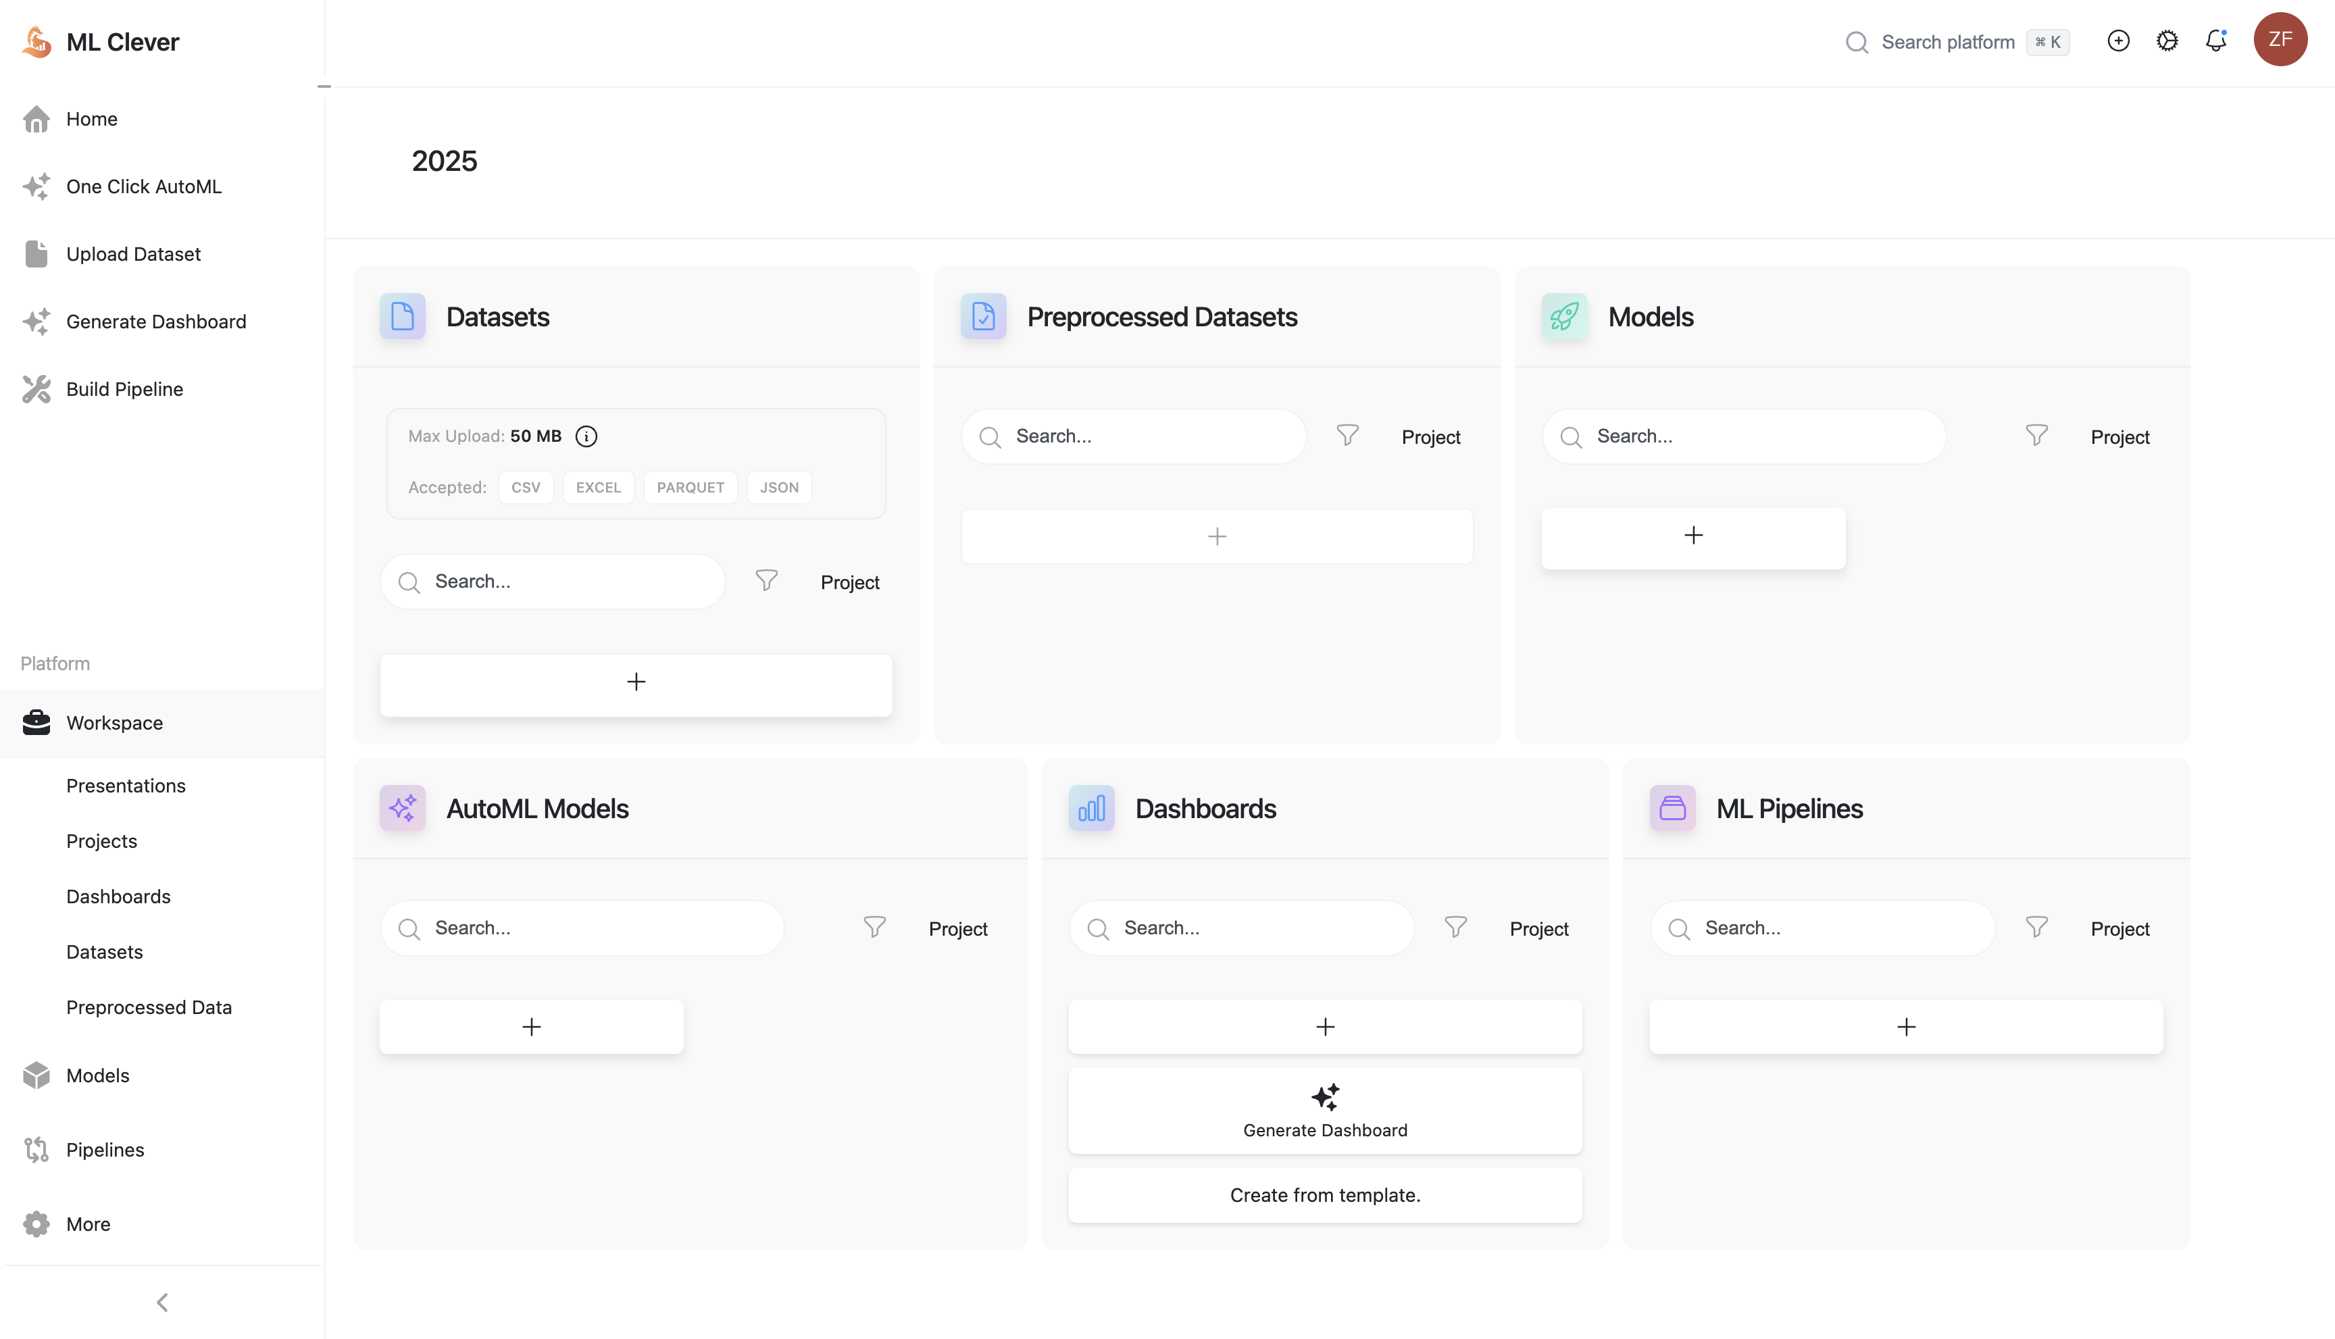This screenshot has height=1339, width=2335.
Task: Click the Generate Dashboard button
Action: (1324, 1110)
